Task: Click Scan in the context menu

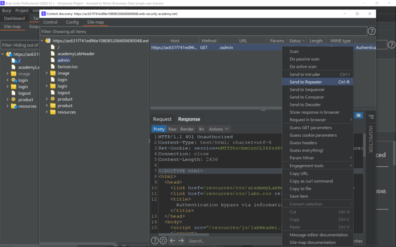Action: [317, 51]
